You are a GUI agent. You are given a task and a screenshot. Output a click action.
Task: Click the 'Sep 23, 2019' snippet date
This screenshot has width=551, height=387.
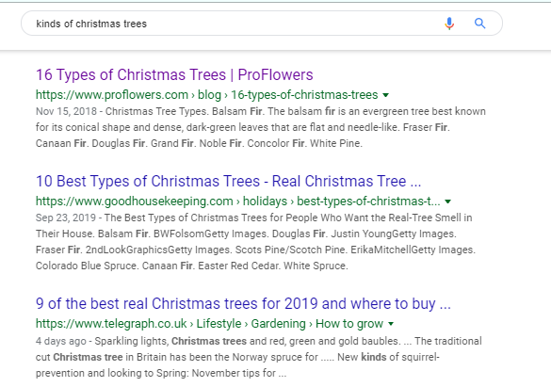pos(66,218)
